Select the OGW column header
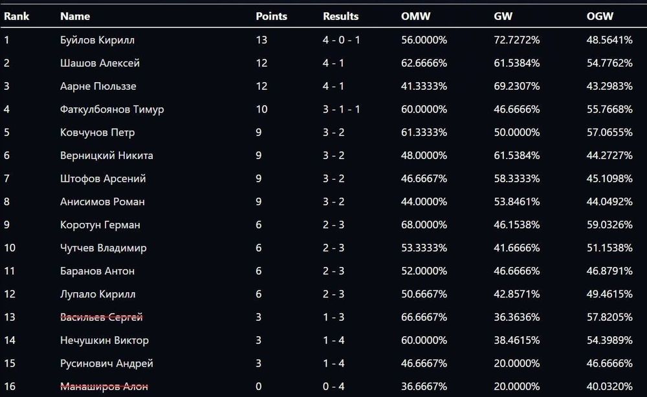This screenshot has height=397, width=647. [598, 16]
